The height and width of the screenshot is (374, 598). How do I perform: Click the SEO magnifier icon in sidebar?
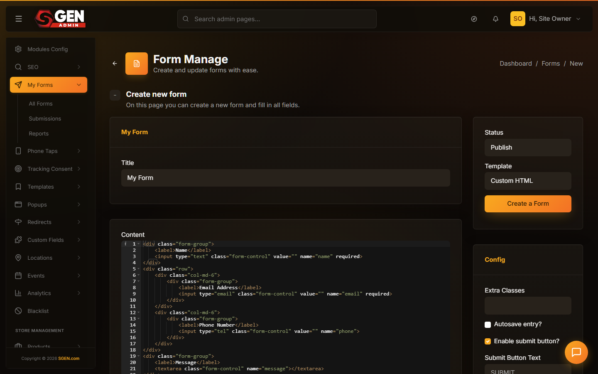pyautogui.click(x=18, y=67)
